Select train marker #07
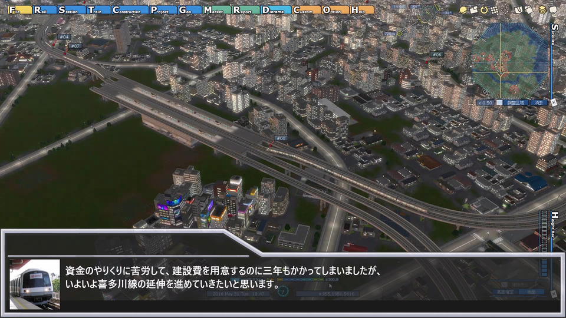 point(75,46)
